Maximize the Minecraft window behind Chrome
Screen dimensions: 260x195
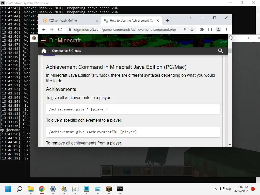click(247, 38)
